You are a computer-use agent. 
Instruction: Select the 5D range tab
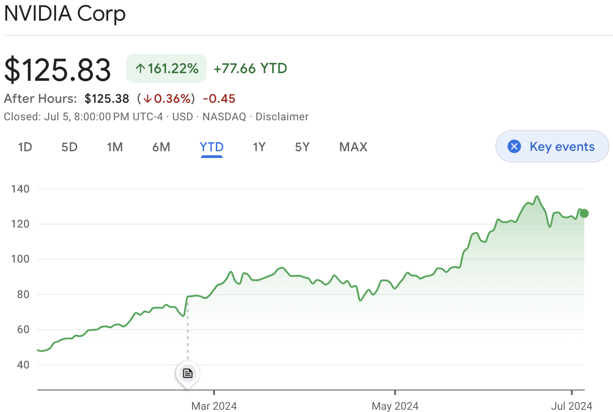tap(70, 147)
